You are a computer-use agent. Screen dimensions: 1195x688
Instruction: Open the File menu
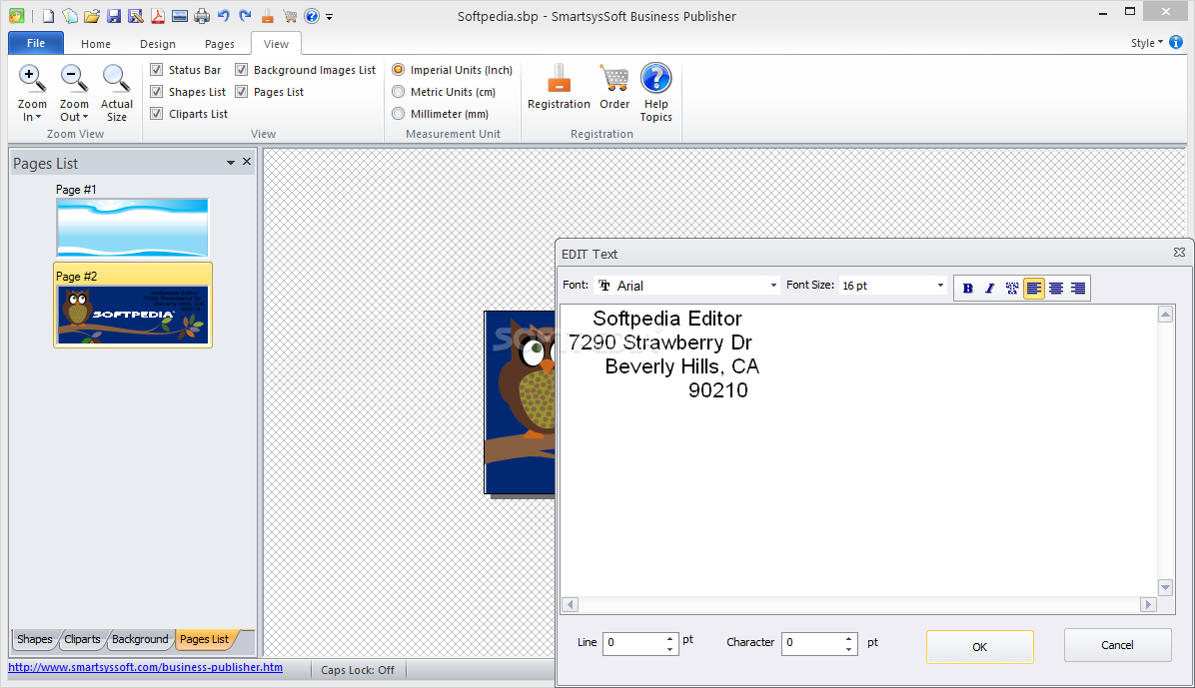tap(36, 43)
